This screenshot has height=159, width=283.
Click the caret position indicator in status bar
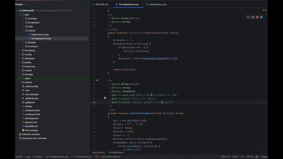pos(235,157)
